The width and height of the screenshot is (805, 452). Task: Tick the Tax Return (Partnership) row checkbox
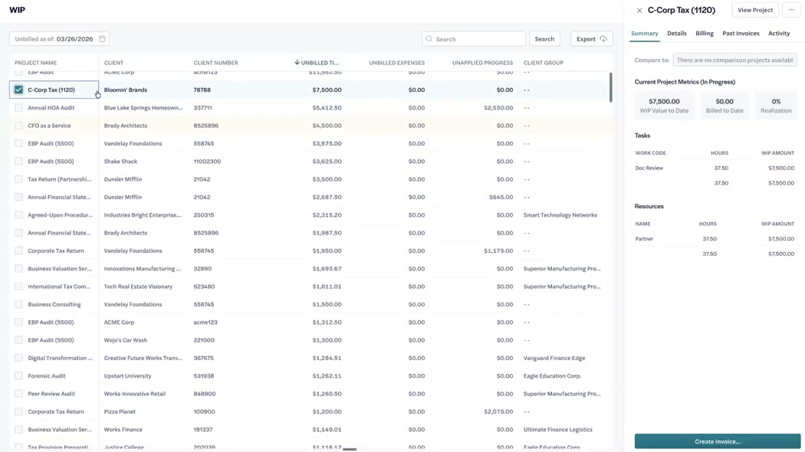(18, 179)
